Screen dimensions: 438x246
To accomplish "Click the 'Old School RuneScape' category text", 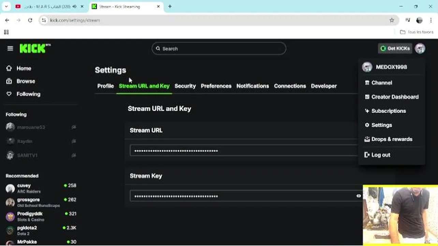I will coord(39,206).
